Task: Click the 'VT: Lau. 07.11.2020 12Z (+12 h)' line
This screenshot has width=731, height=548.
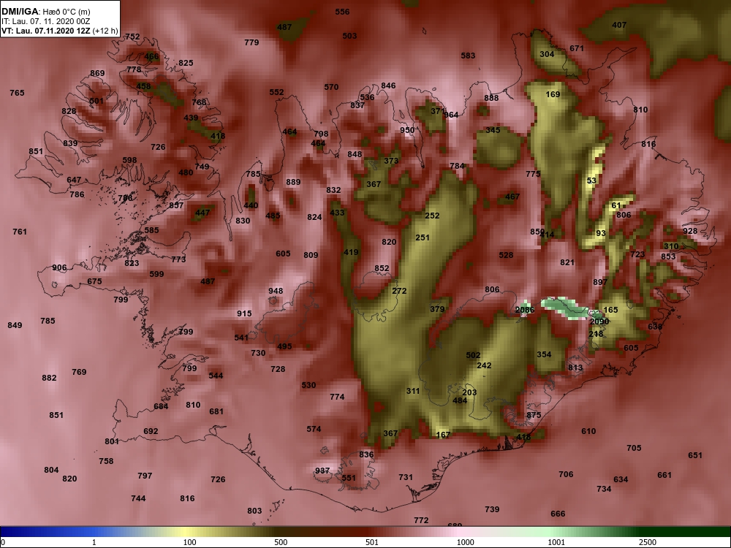Action: [x=60, y=31]
